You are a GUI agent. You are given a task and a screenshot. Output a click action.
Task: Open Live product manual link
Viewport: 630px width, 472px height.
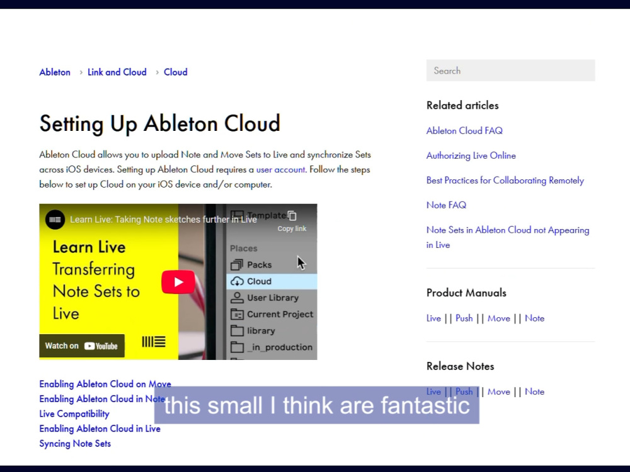(433, 318)
